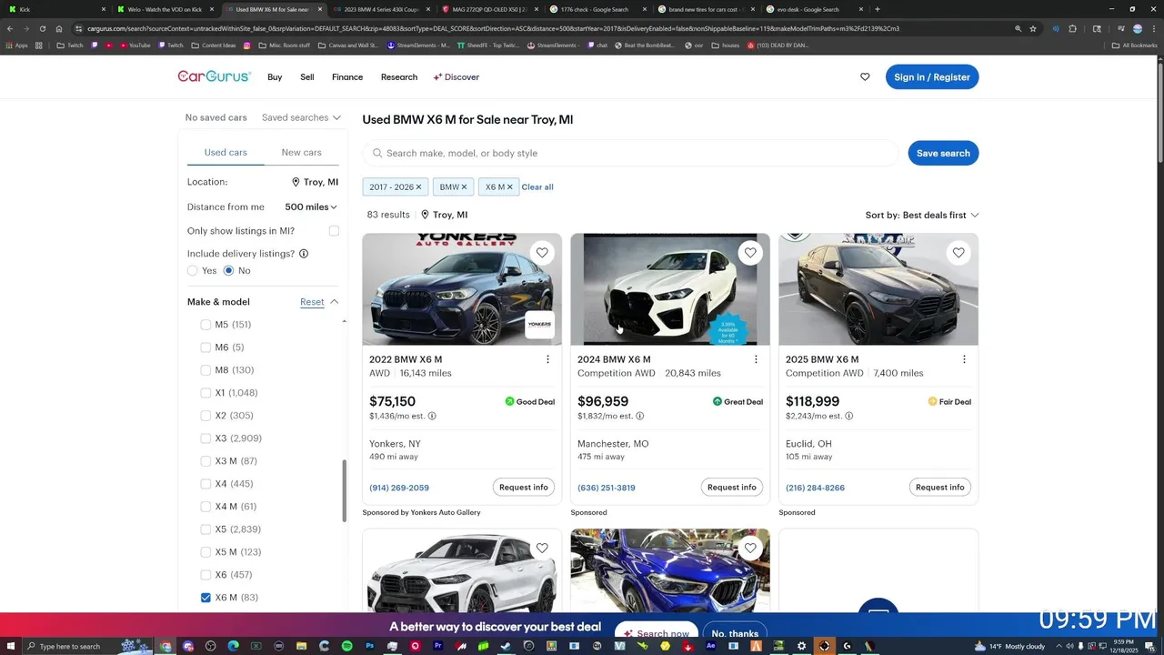Show payment estimate info for $1,832/mo
Screen dimensions: 1164x655
click(640, 416)
